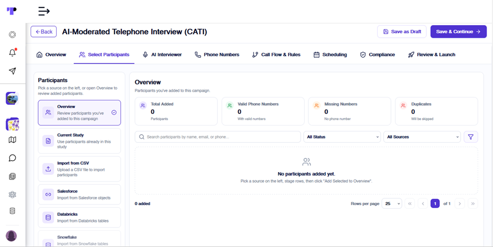Click the Duplicates red icon
The height and width of the screenshot is (247, 493).
tap(403, 106)
